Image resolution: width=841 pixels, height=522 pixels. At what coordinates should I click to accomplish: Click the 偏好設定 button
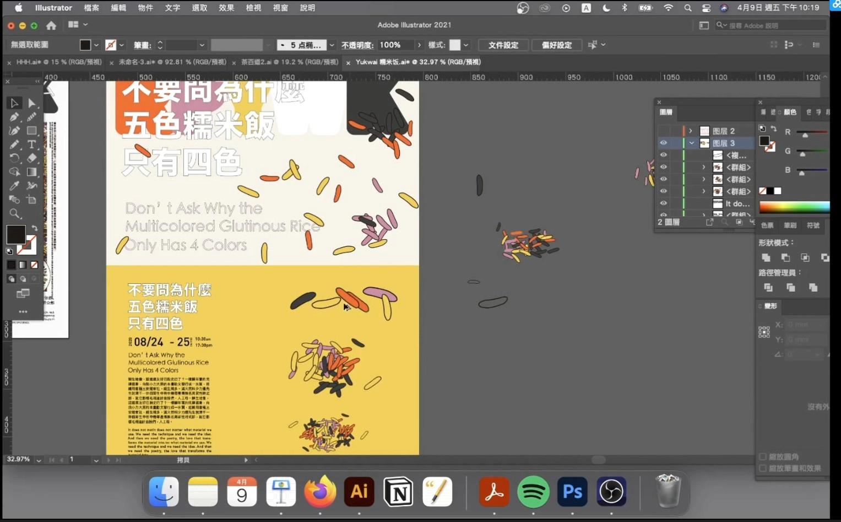[x=556, y=45]
